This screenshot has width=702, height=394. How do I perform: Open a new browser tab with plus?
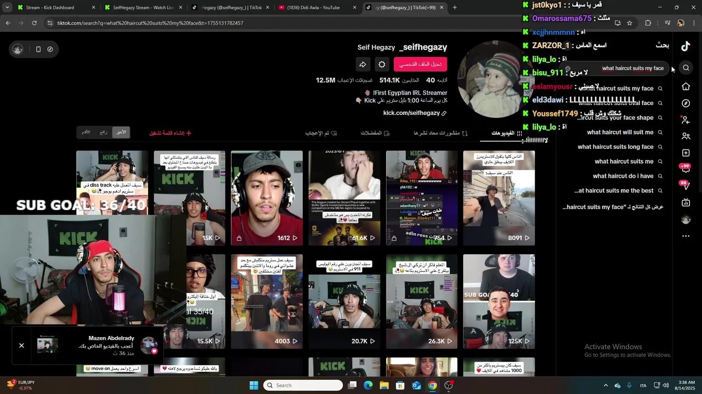coord(455,8)
